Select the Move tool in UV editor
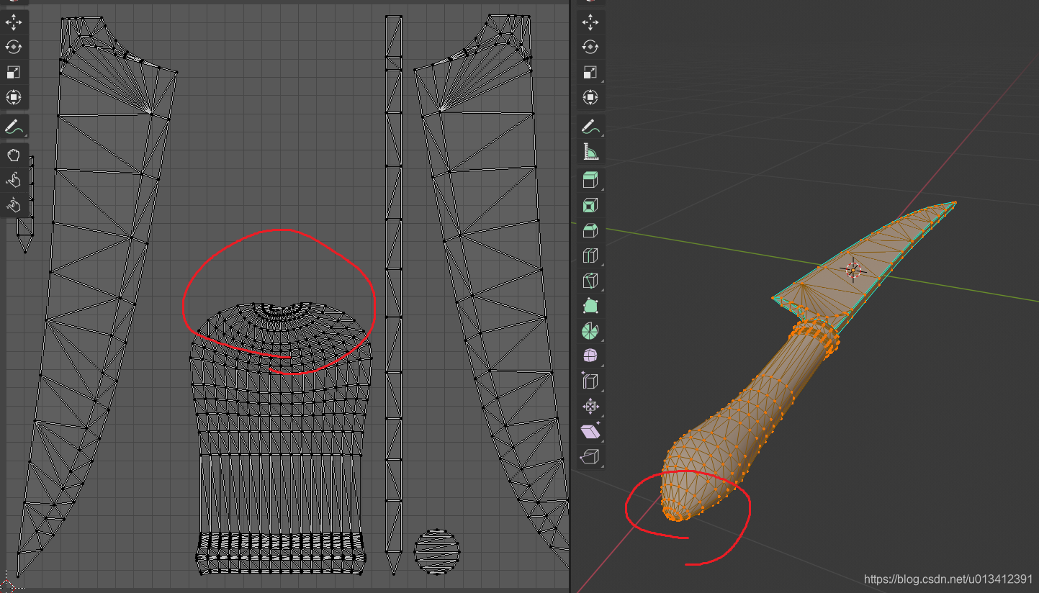1039x593 pixels. tap(14, 22)
